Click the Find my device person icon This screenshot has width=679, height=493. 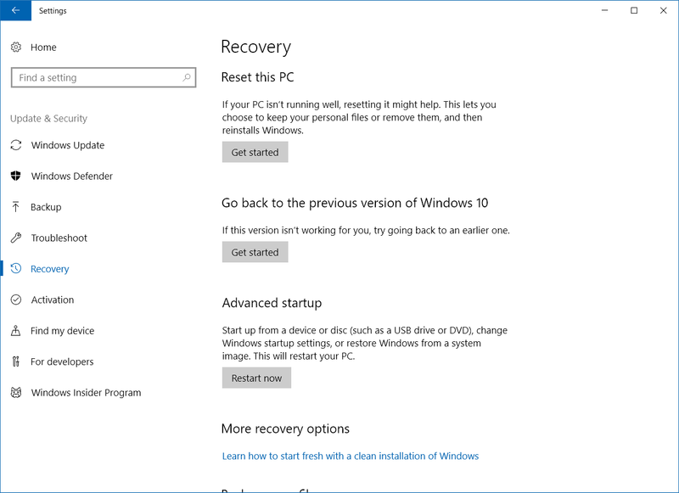[16, 331]
